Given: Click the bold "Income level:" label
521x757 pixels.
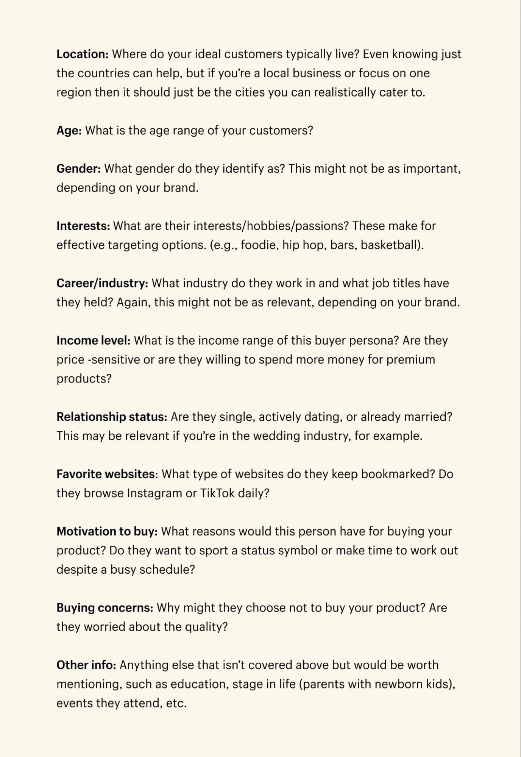Looking at the screenshot, I should 93,340.
